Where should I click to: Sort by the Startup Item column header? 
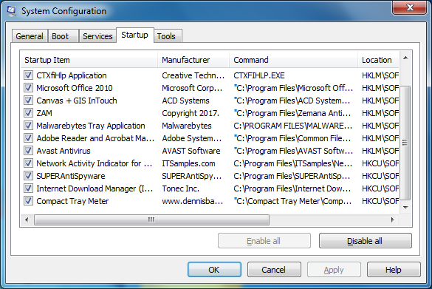click(x=89, y=60)
